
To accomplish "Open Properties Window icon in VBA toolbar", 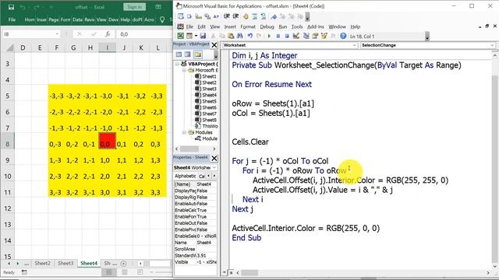I will coord(315,37).
